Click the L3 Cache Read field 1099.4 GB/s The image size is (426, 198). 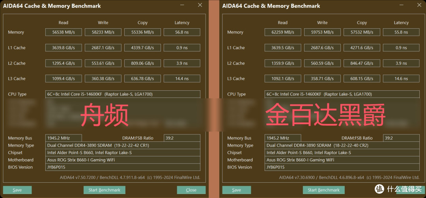(x=64, y=79)
